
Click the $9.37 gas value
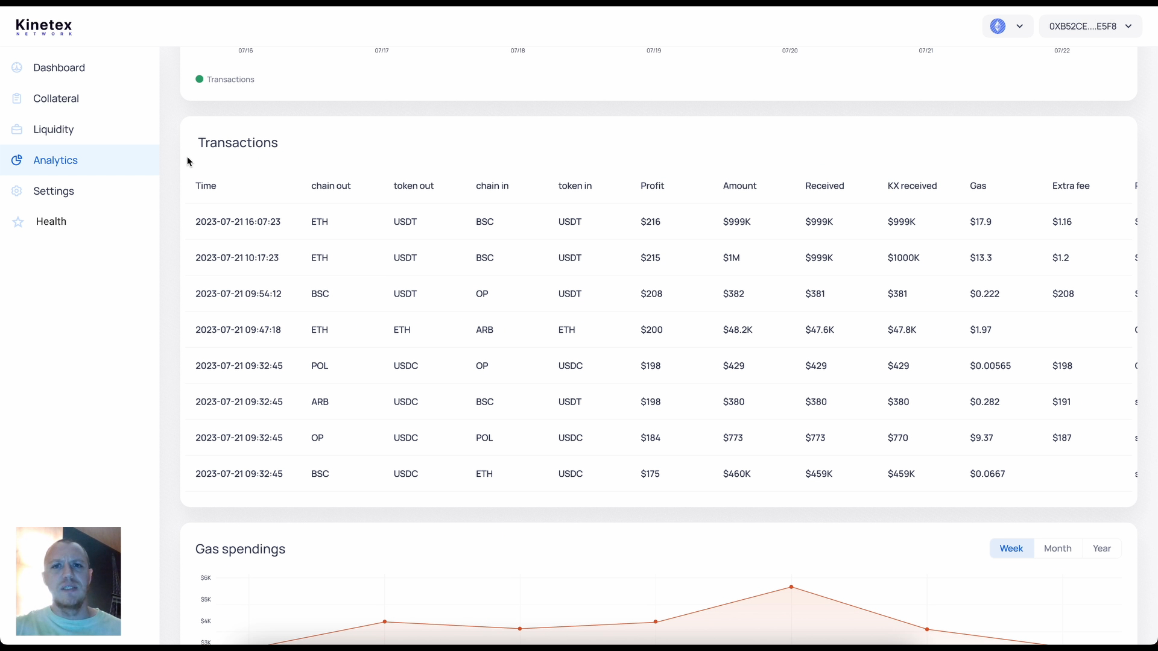tap(981, 438)
